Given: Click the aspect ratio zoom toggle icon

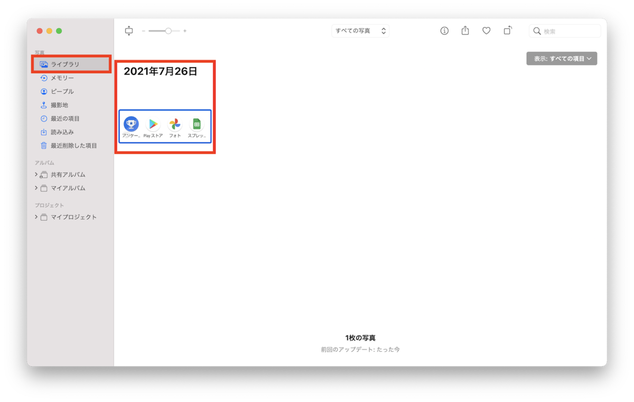Looking at the screenshot, I should pos(129,31).
